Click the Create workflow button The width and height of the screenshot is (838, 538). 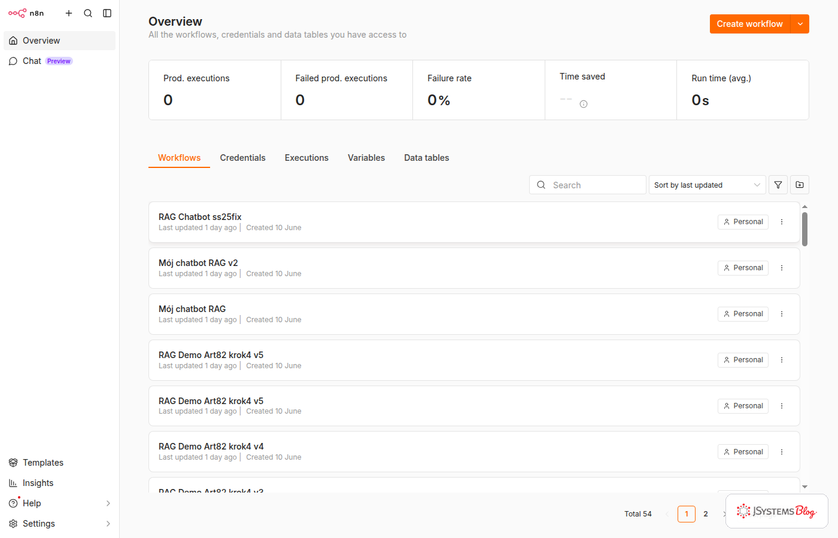click(x=750, y=24)
